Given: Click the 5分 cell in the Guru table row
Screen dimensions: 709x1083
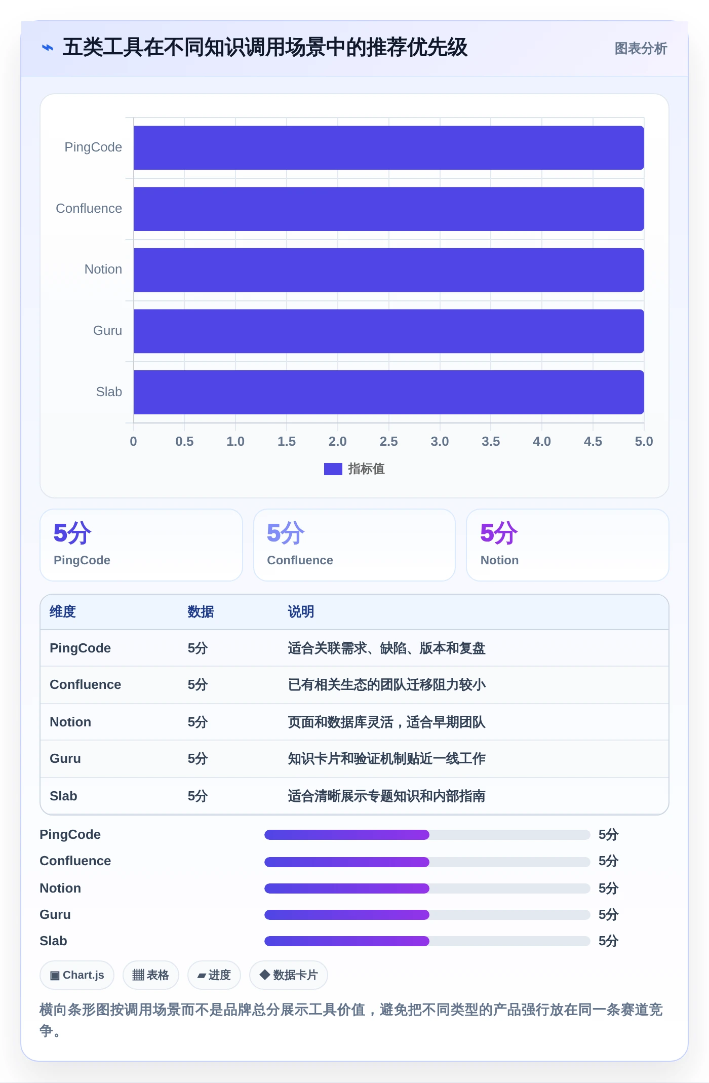Looking at the screenshot, I should click(198, 759).
